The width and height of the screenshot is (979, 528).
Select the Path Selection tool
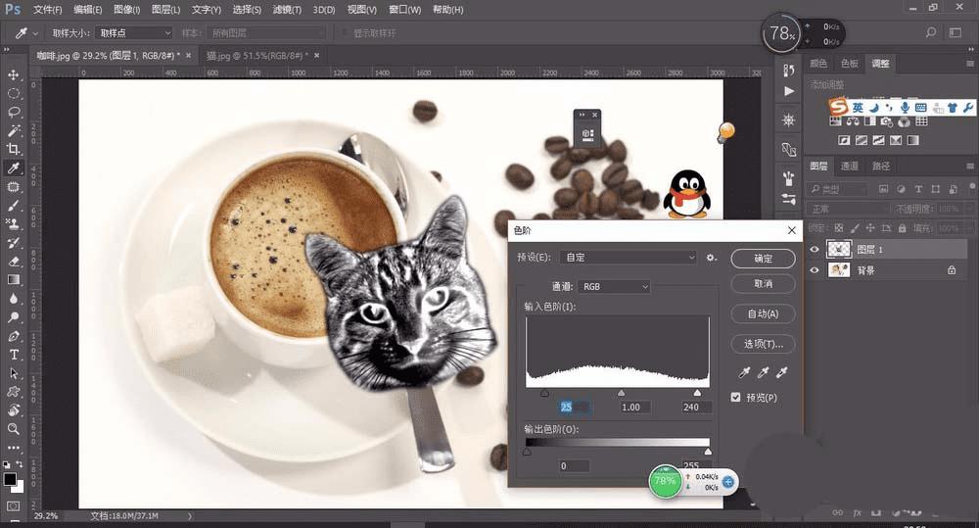point(13,373)
